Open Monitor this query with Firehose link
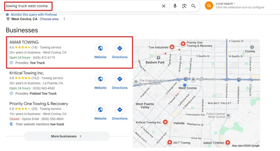 pyautogui.click(x=34, y=15)
